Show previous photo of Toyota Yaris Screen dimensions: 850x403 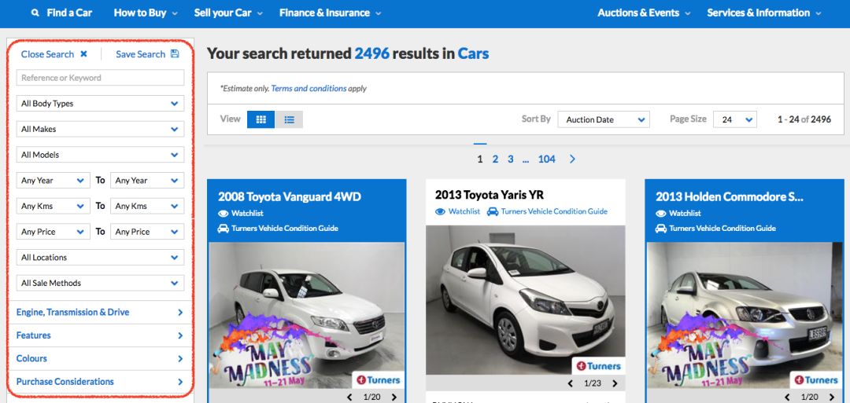(x=570, y=383)
